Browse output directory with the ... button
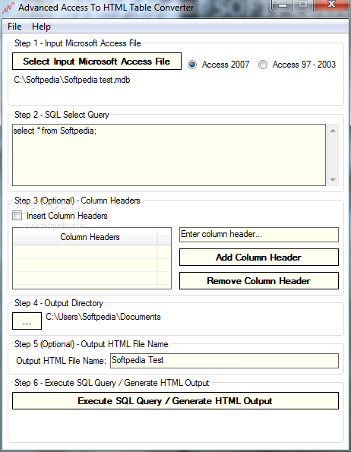The image size is (351, 452). point(27,321)
